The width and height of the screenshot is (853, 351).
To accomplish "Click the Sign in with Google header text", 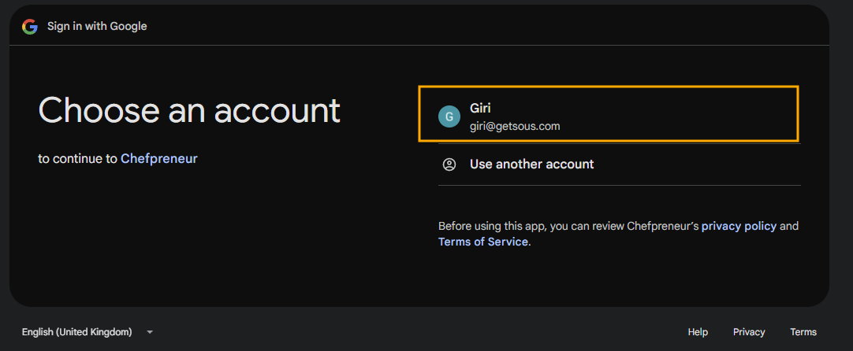I will click(97, 26).
